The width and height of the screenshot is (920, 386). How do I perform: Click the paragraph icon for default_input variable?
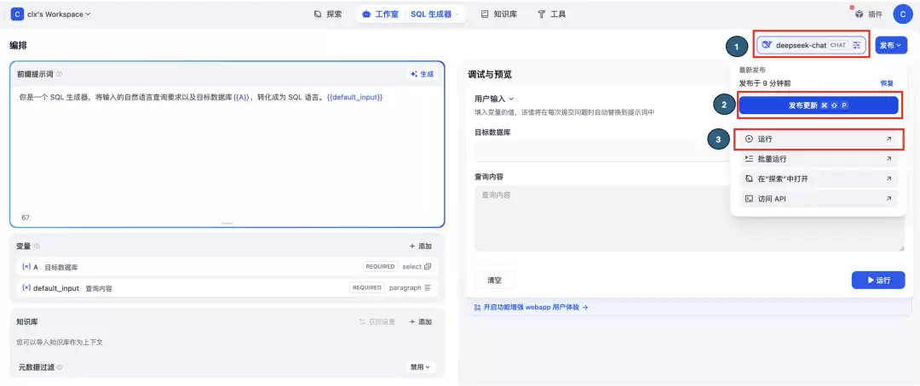point(428,287)
